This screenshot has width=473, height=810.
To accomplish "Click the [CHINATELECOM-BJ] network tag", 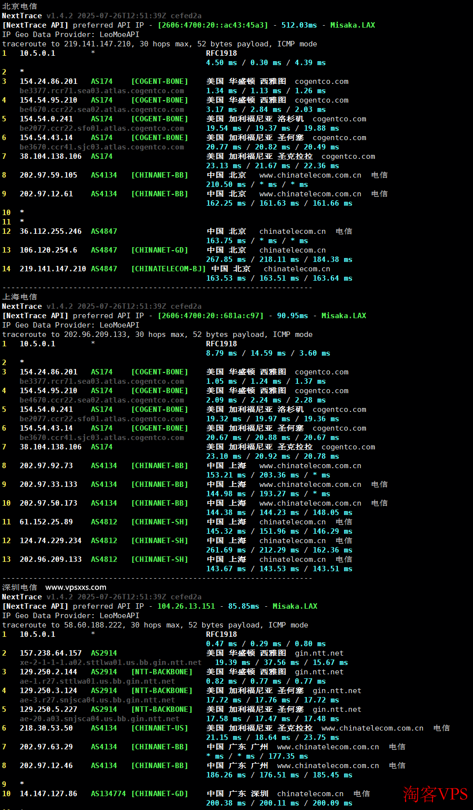I will pos(168,269).
